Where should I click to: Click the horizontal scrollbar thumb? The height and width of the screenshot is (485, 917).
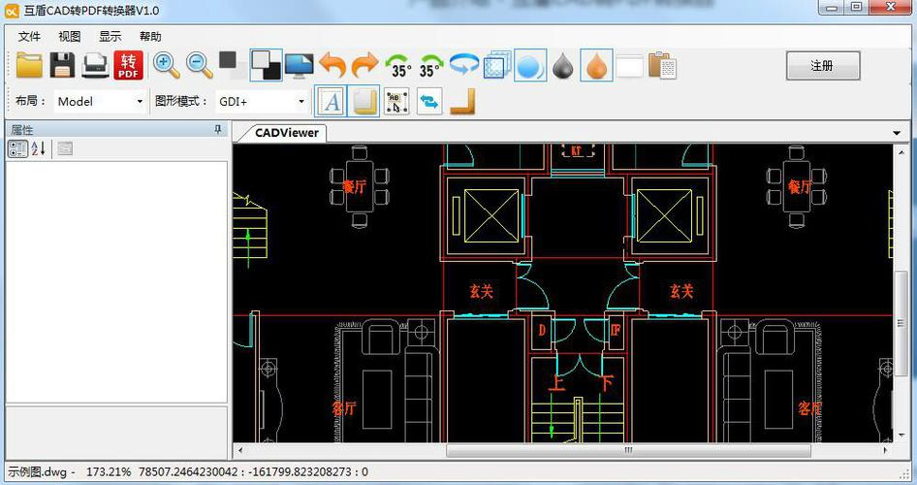[x=628, y=450]
